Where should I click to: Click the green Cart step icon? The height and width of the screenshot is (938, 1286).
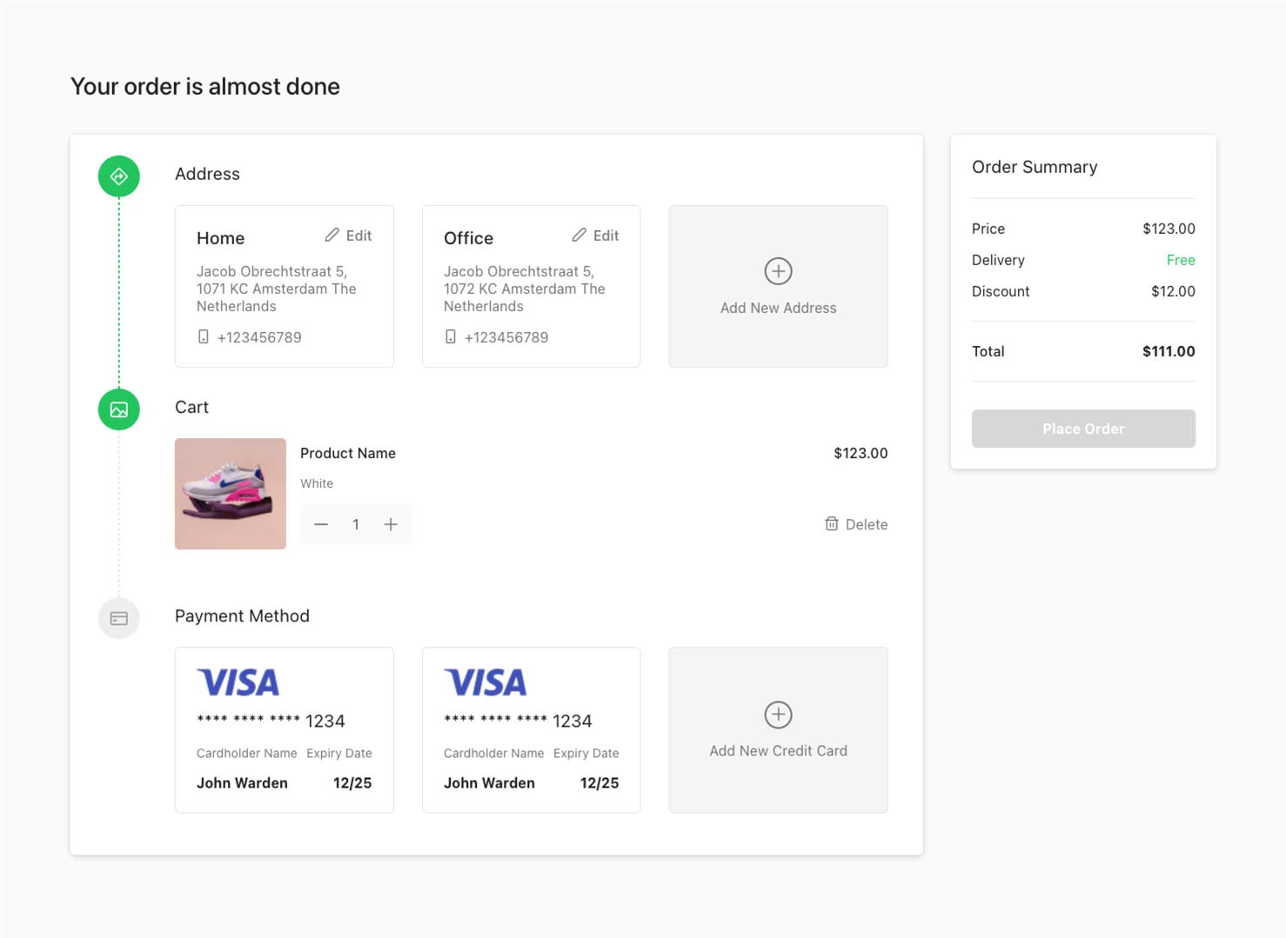(119, 409)
